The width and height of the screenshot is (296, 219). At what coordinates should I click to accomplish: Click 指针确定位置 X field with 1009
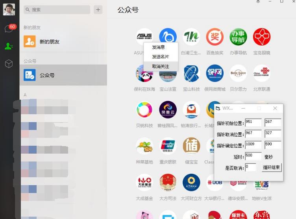(253, 145)
